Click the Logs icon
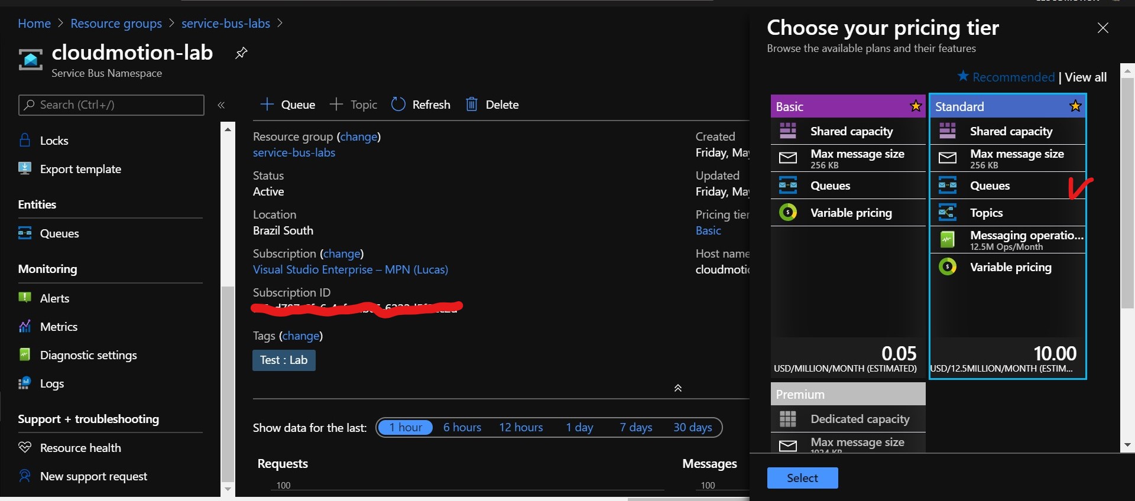 (25, 383)
